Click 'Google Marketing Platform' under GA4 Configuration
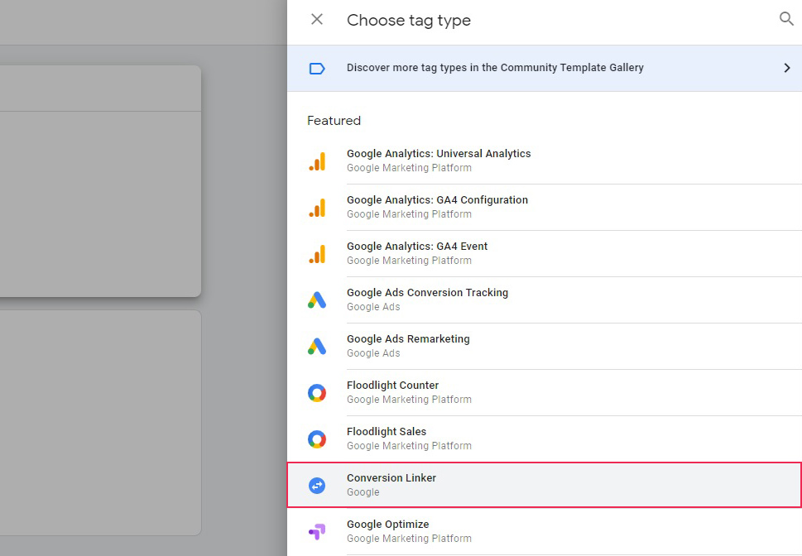The height and width of the screenshot is (556, 802). [x=409, y=214]
